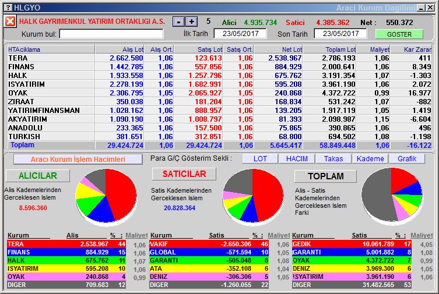Click the Kurum bul search field
The height and width of the screenshot is (294, 439).
pos(111,34)
